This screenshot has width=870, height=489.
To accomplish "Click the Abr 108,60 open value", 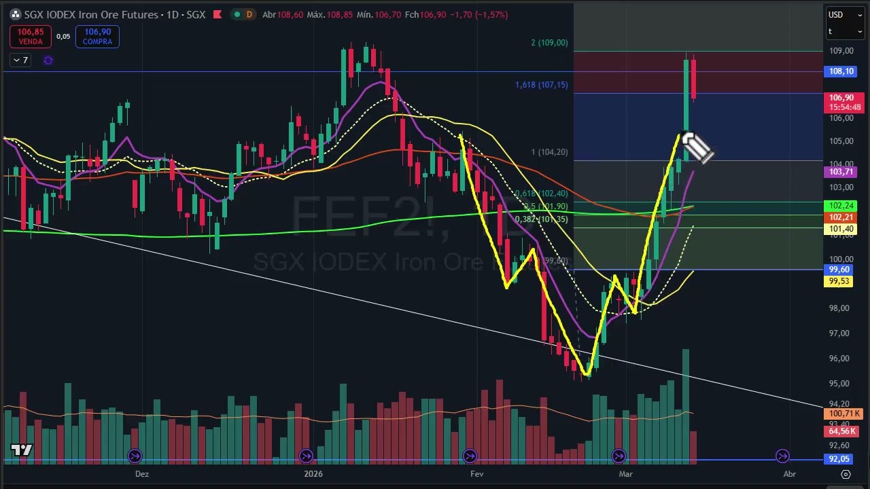I will (x=282, y=14).
